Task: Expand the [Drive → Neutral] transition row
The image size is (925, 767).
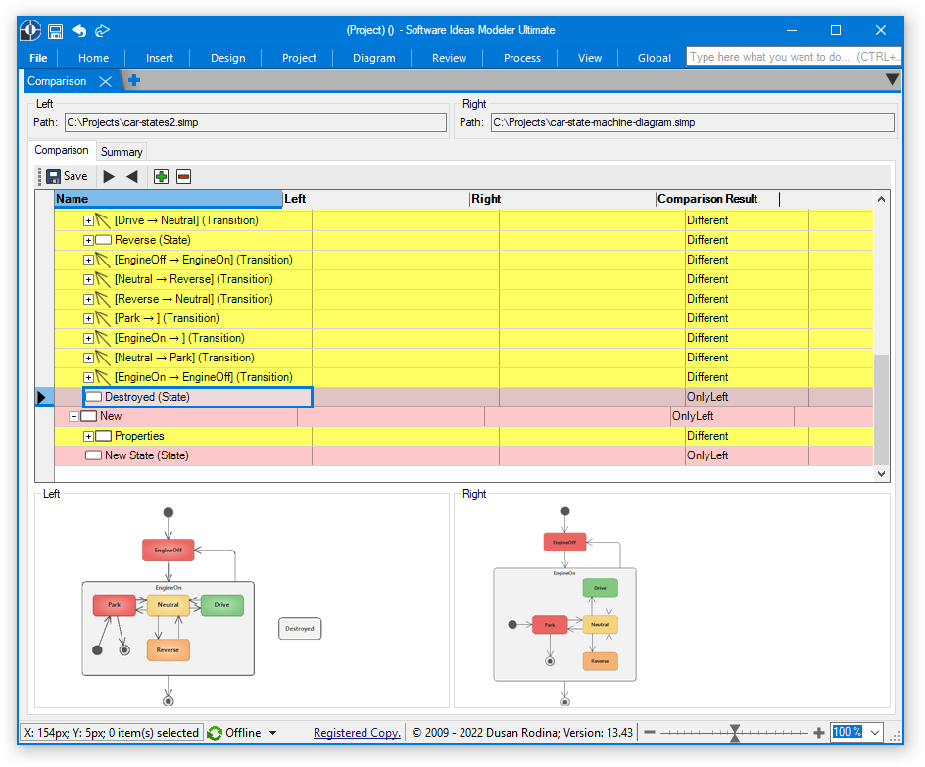Action: click(x=88, y=221)
